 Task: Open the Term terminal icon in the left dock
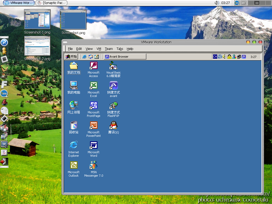[4, 93]
